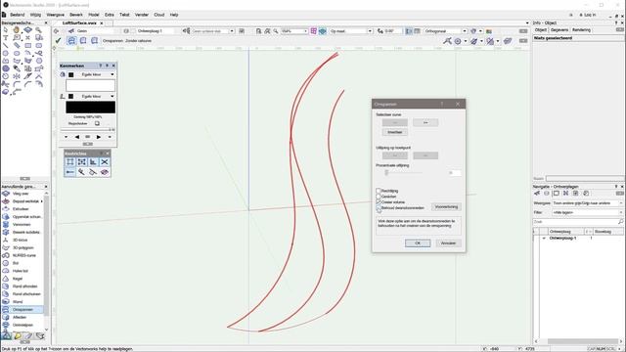
Task: Click the green checkmark in the mode bar
Action: click(x=59, y=41)
